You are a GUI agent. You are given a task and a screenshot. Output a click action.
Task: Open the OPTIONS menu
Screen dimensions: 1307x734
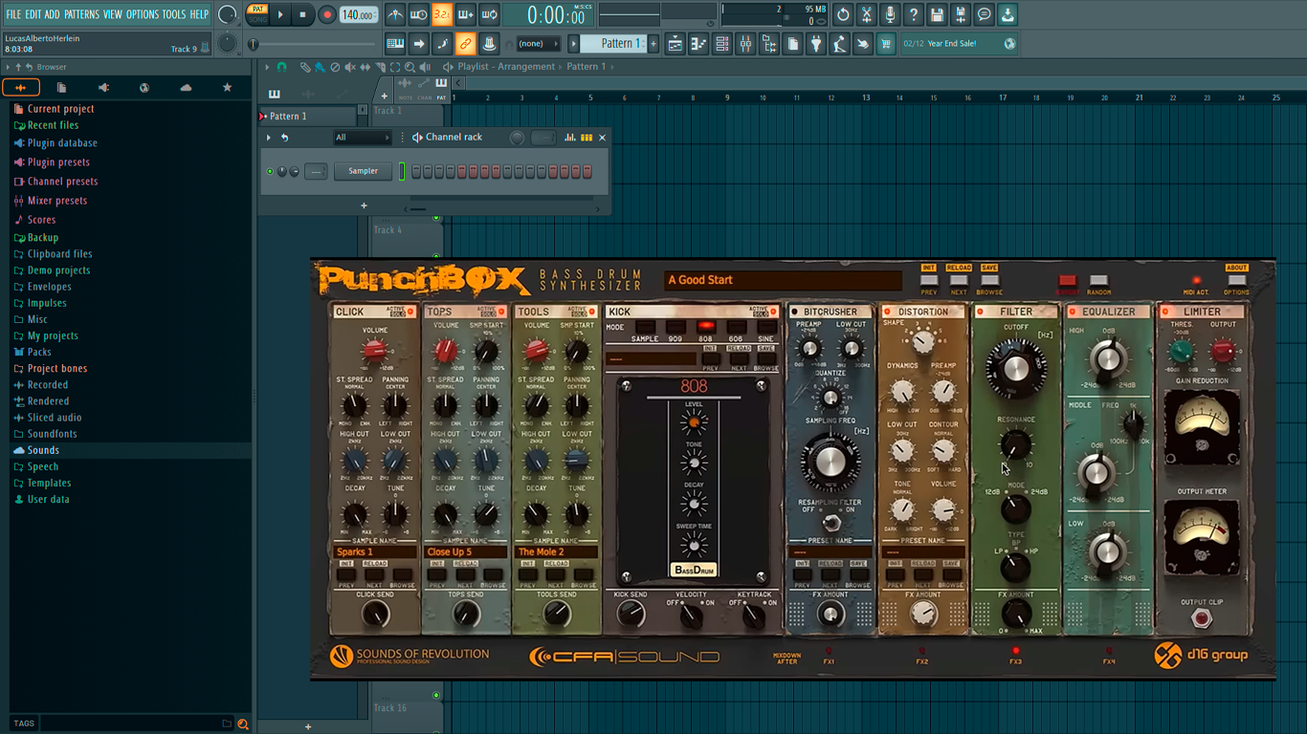143,14
